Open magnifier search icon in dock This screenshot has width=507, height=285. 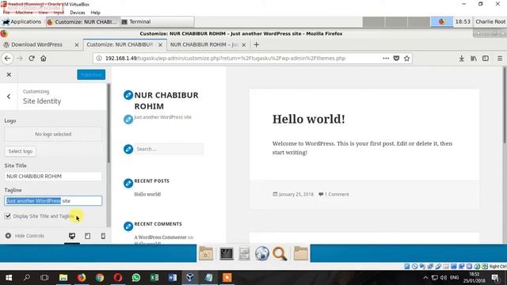(x=280, y=253)
